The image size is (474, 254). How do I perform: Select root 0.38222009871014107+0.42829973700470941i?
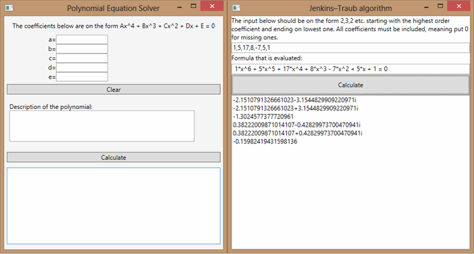click(x=298, y=133)
